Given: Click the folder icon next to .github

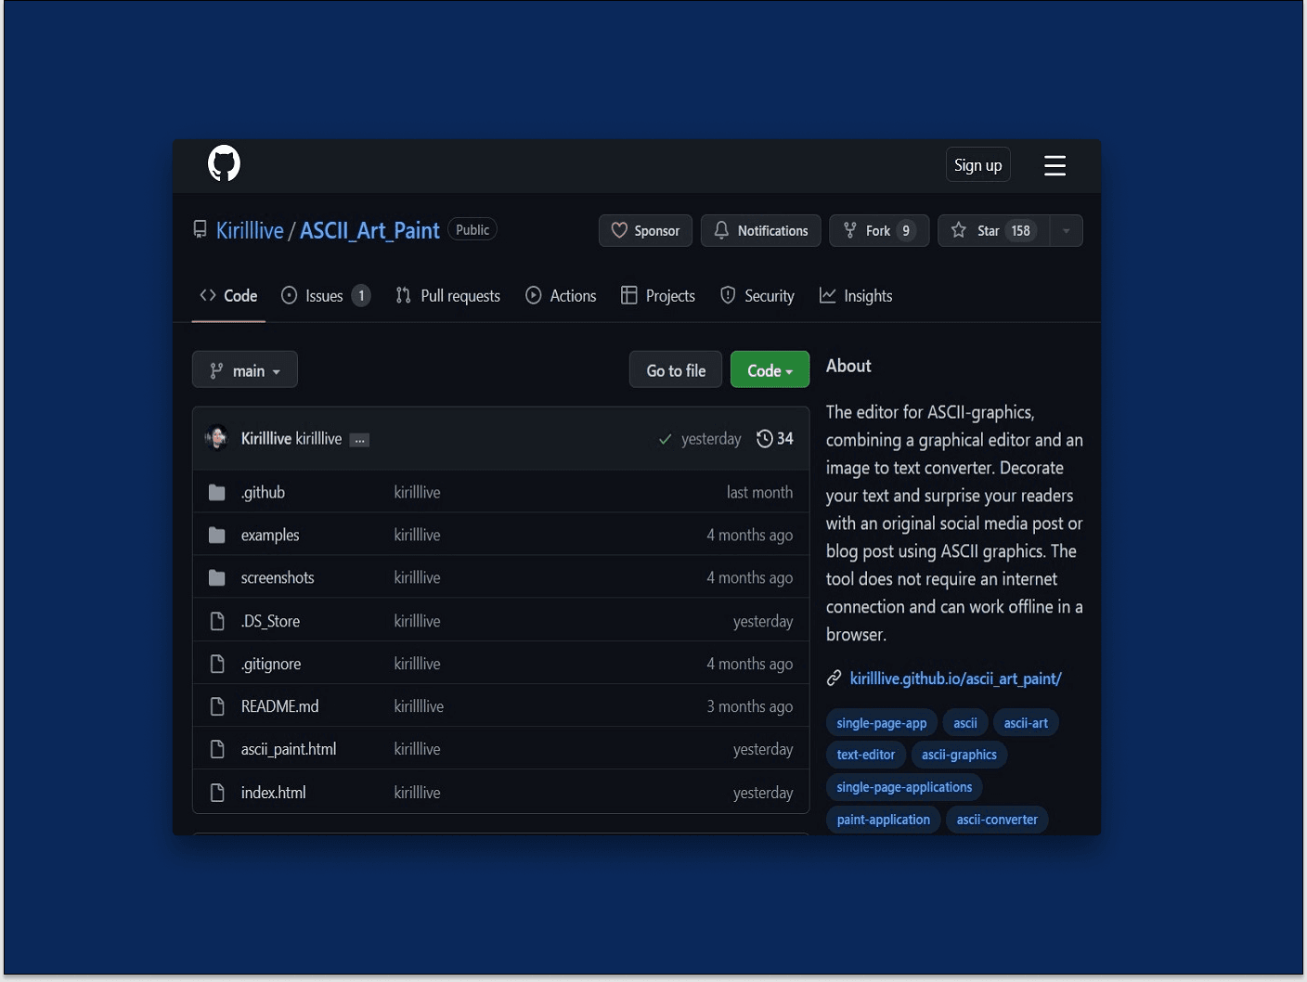Looking at the screenshot, I should click(217, 493).
